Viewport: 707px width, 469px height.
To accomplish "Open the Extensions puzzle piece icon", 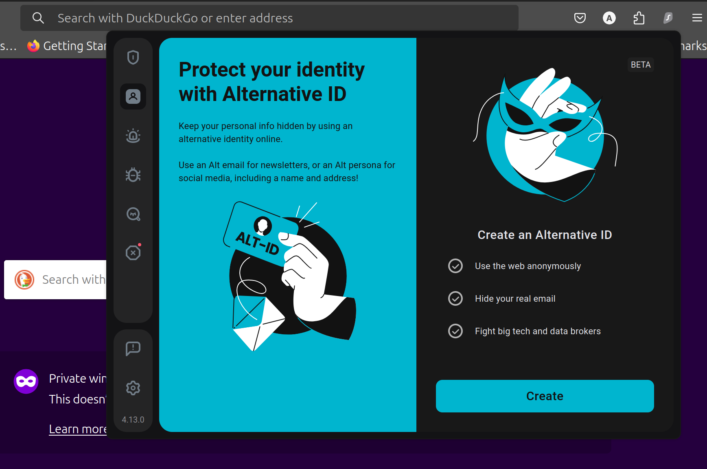I will coord(639,18).
